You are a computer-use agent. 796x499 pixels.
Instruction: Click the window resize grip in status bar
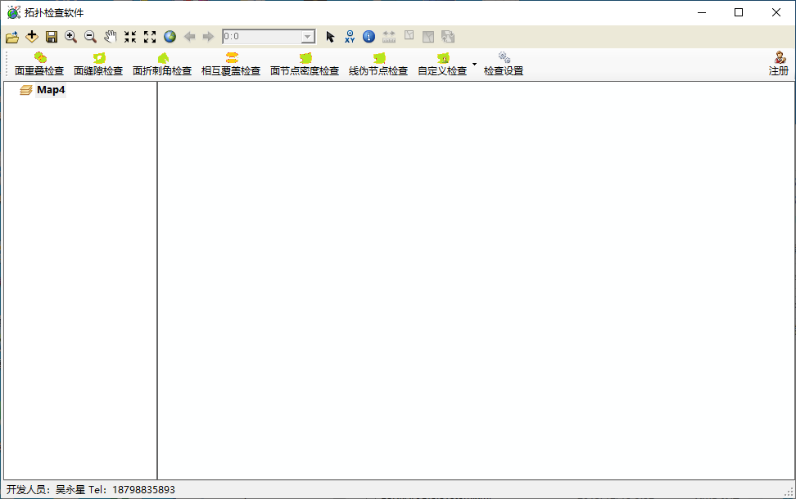pos(789,492)
